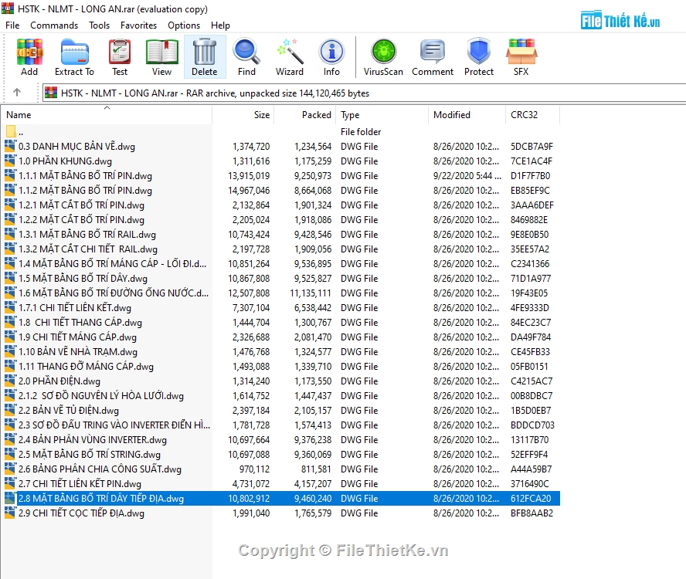
Task: Click 'File folder' type text
Action: coord(361,131)
